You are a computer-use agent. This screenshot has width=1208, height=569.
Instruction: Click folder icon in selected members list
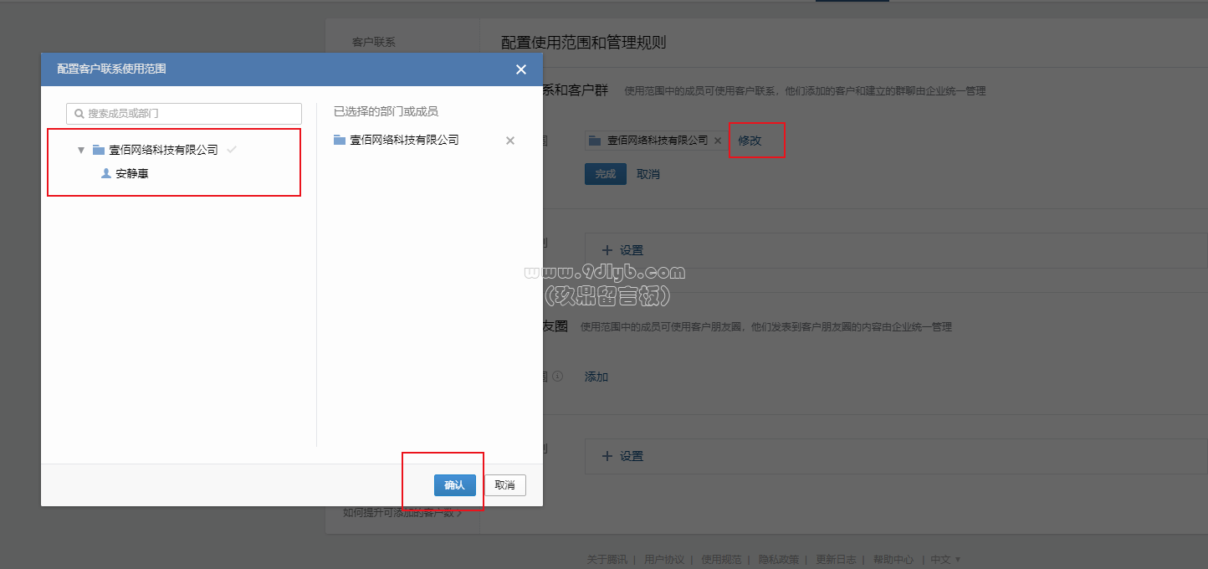tap(340, 140)
